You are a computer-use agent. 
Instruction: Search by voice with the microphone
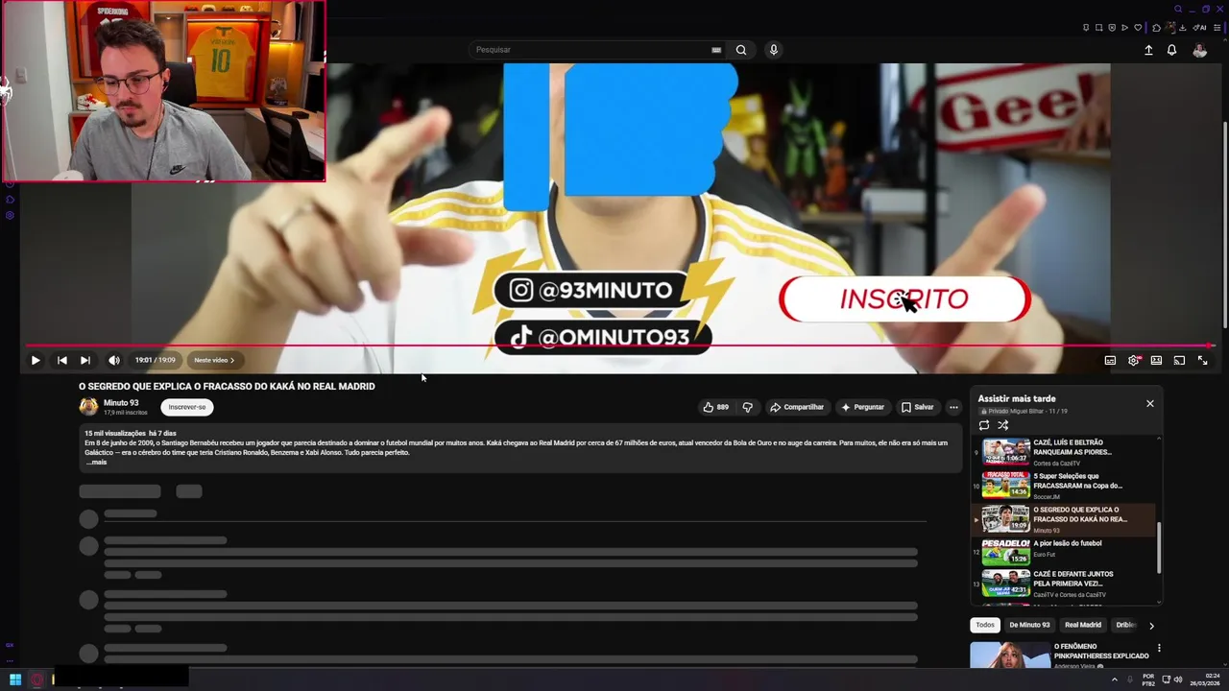[774, 50]
